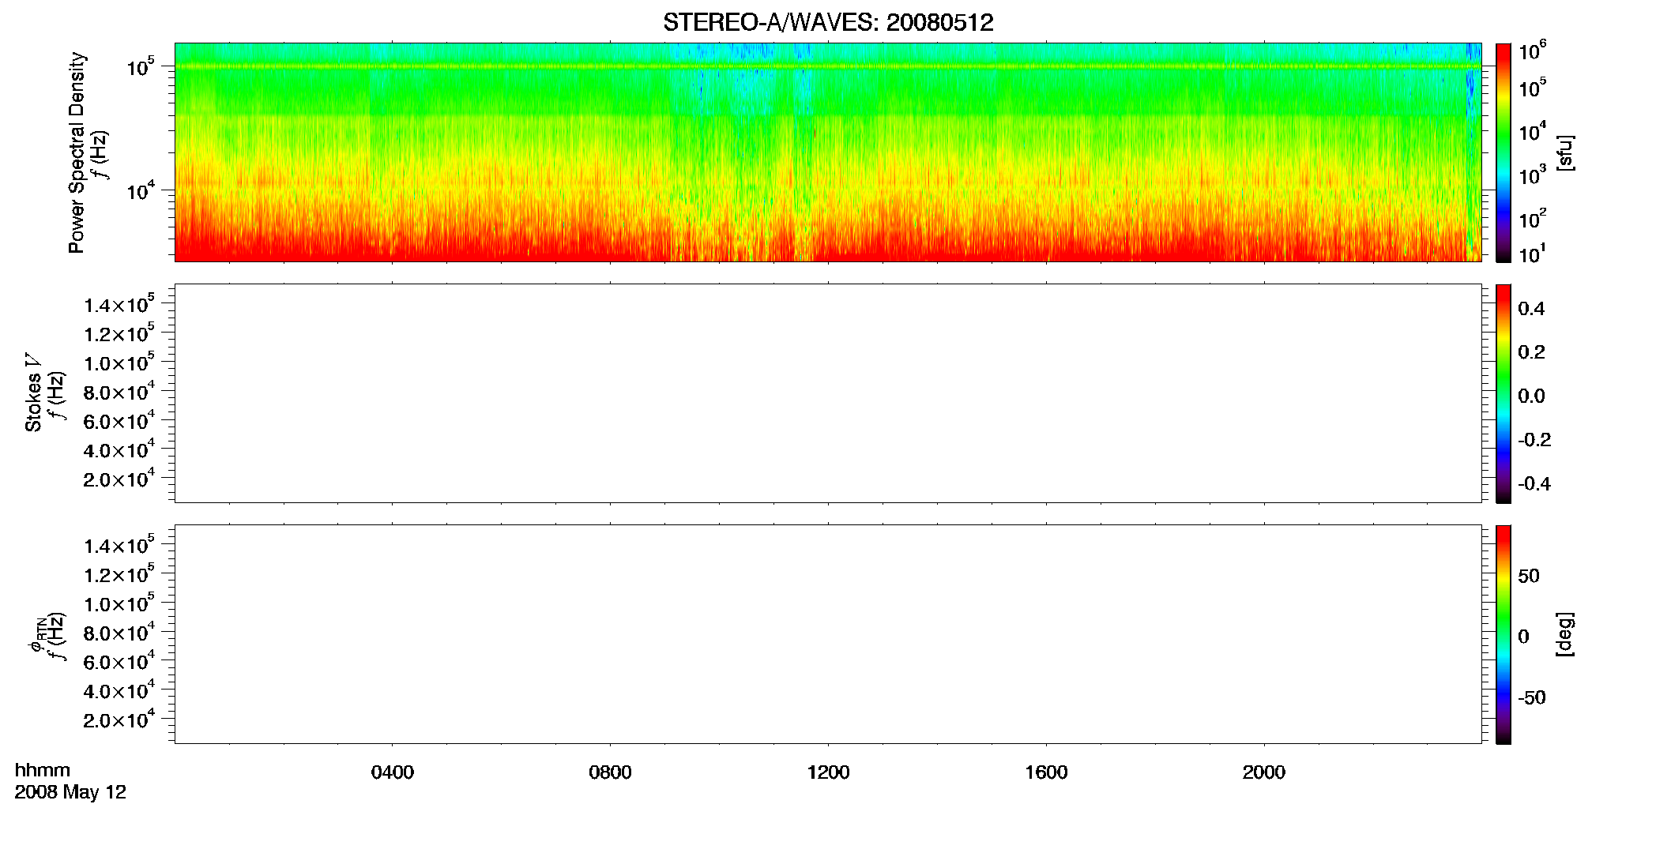The image size is (1656, 853).
Task: Click the Stokes V colorbar
Action: (1504, 393)
